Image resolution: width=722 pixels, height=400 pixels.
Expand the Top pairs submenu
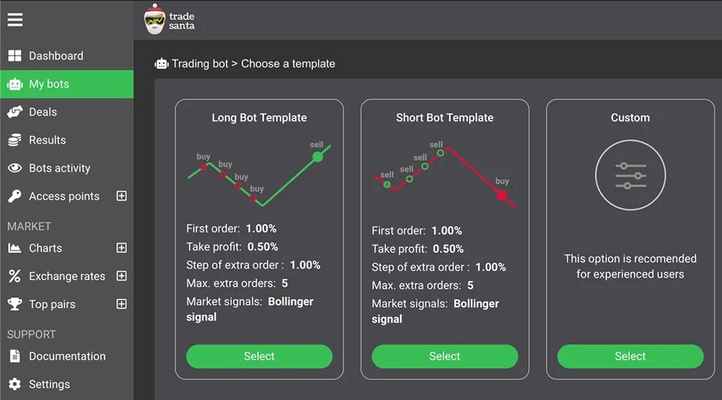pos(122,305)
